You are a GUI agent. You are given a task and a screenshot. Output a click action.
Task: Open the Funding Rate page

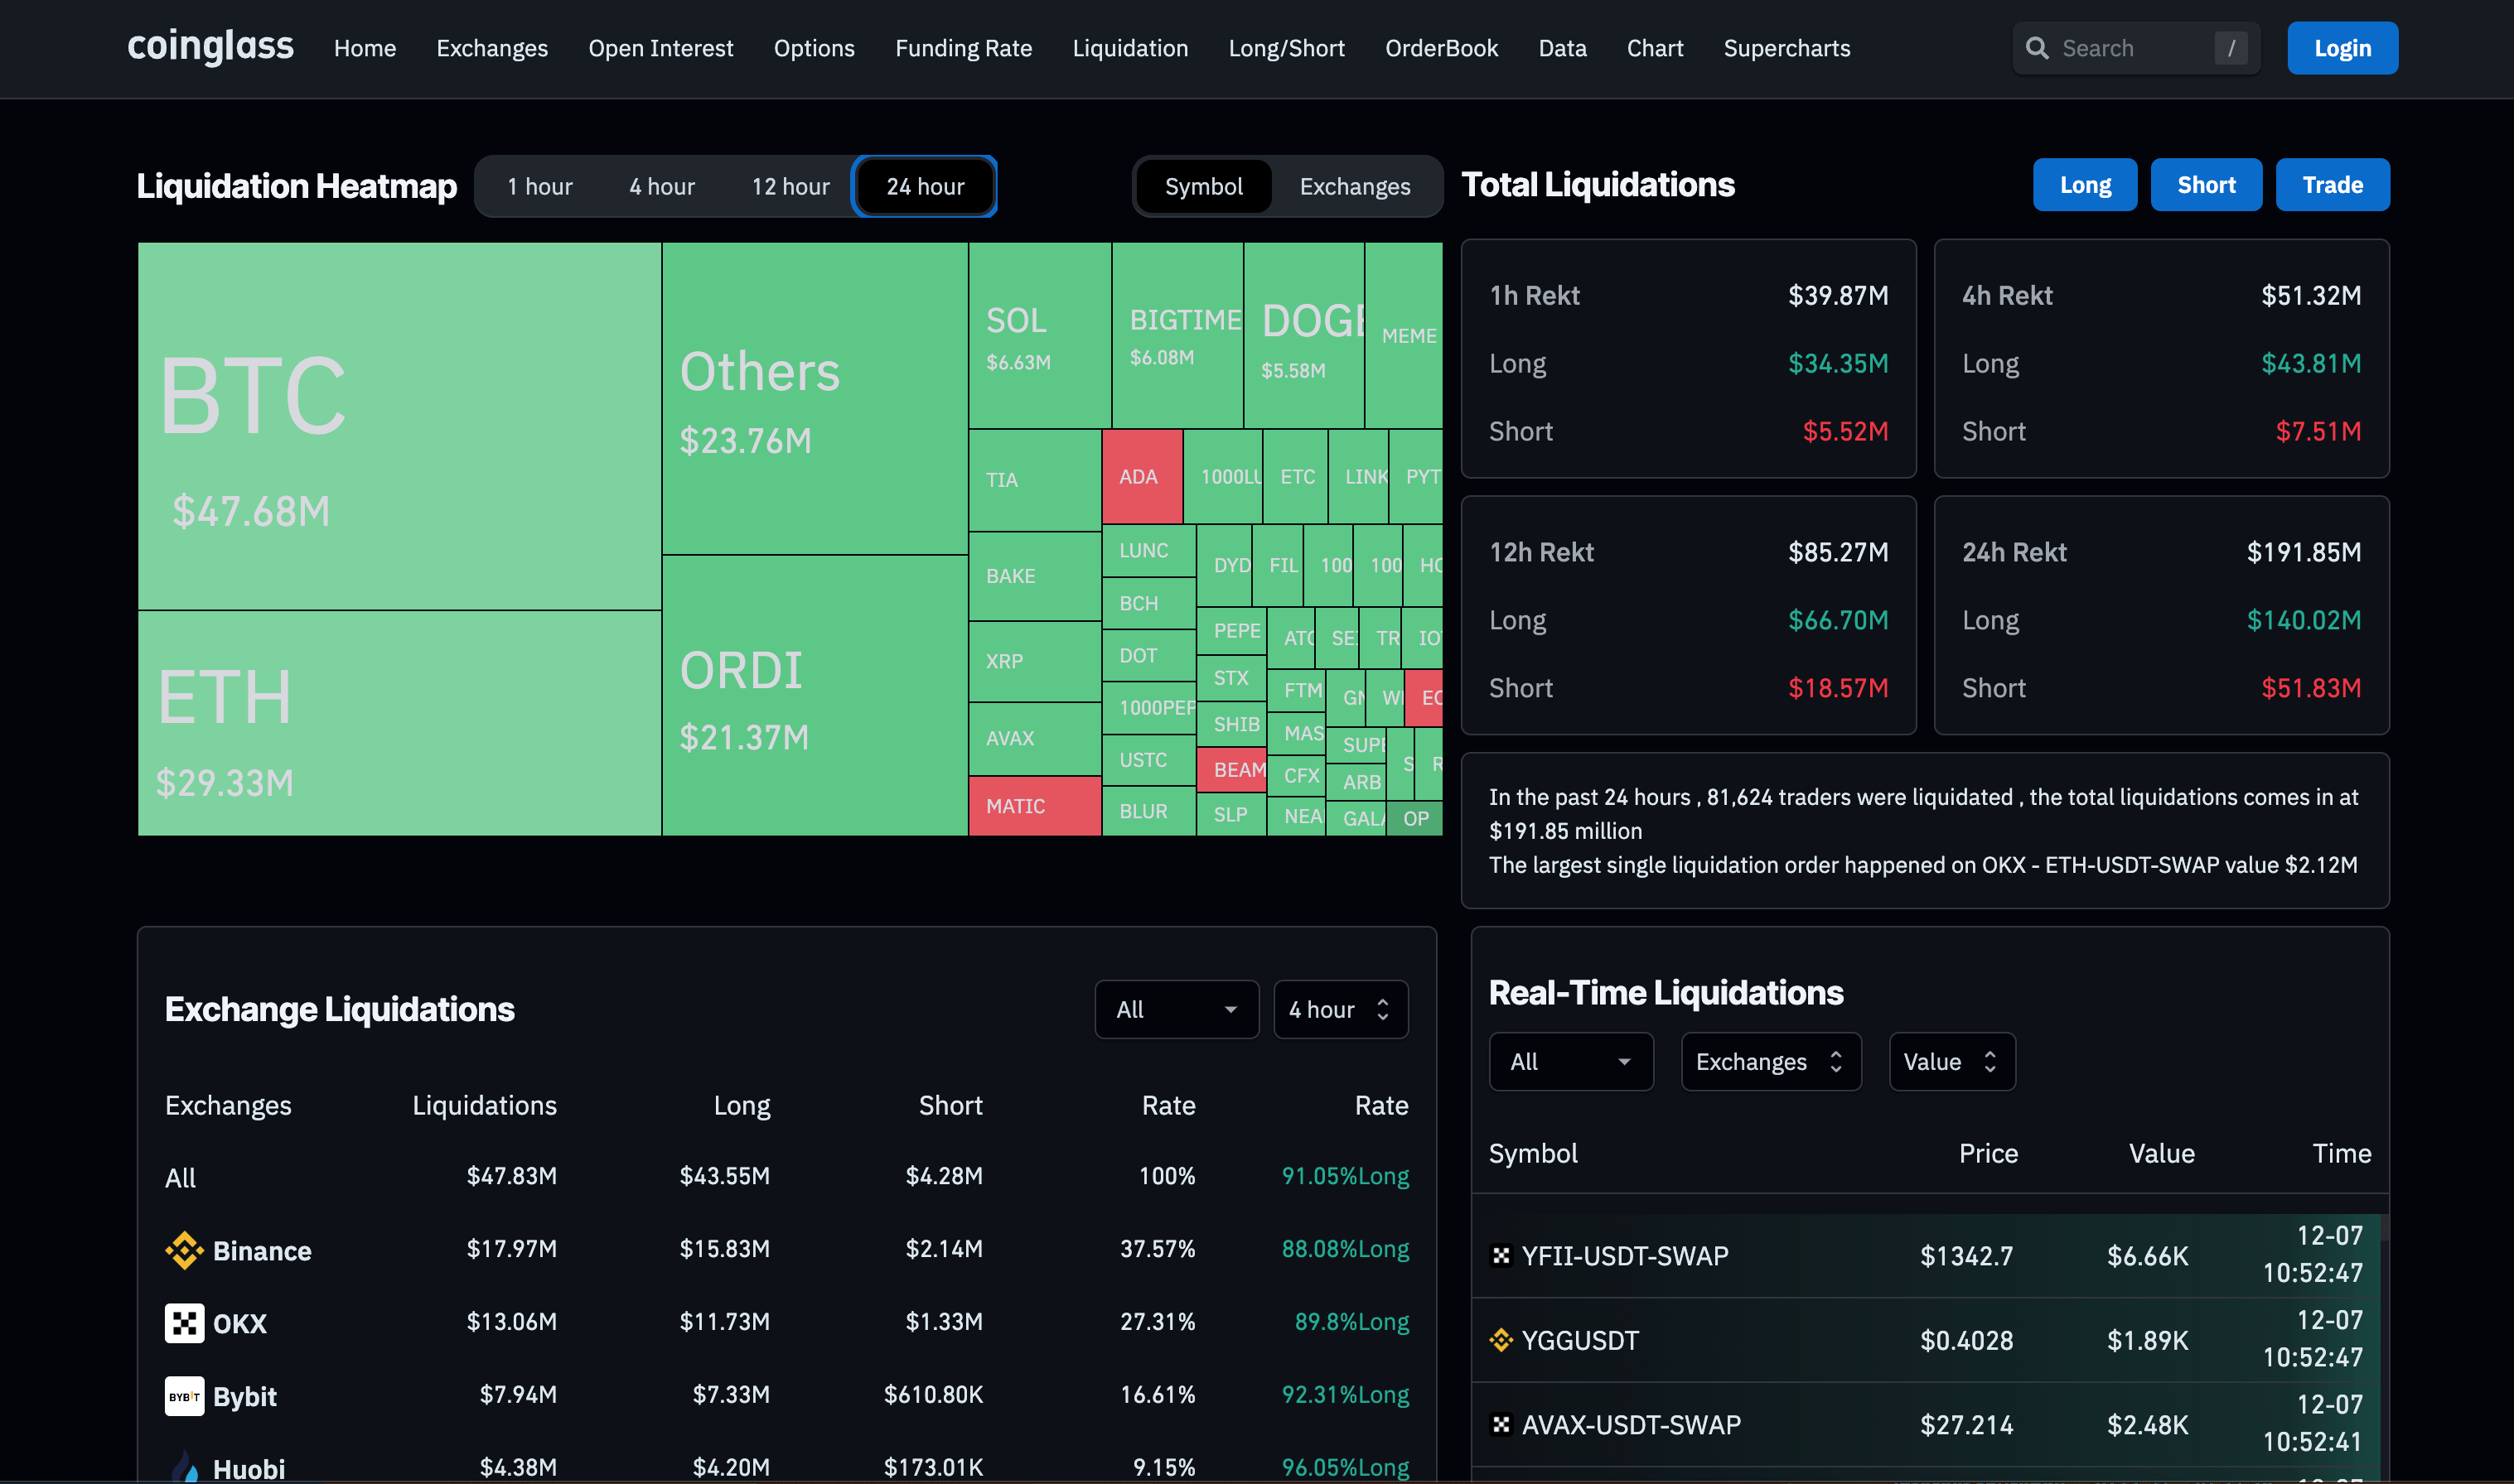[962, 47]
